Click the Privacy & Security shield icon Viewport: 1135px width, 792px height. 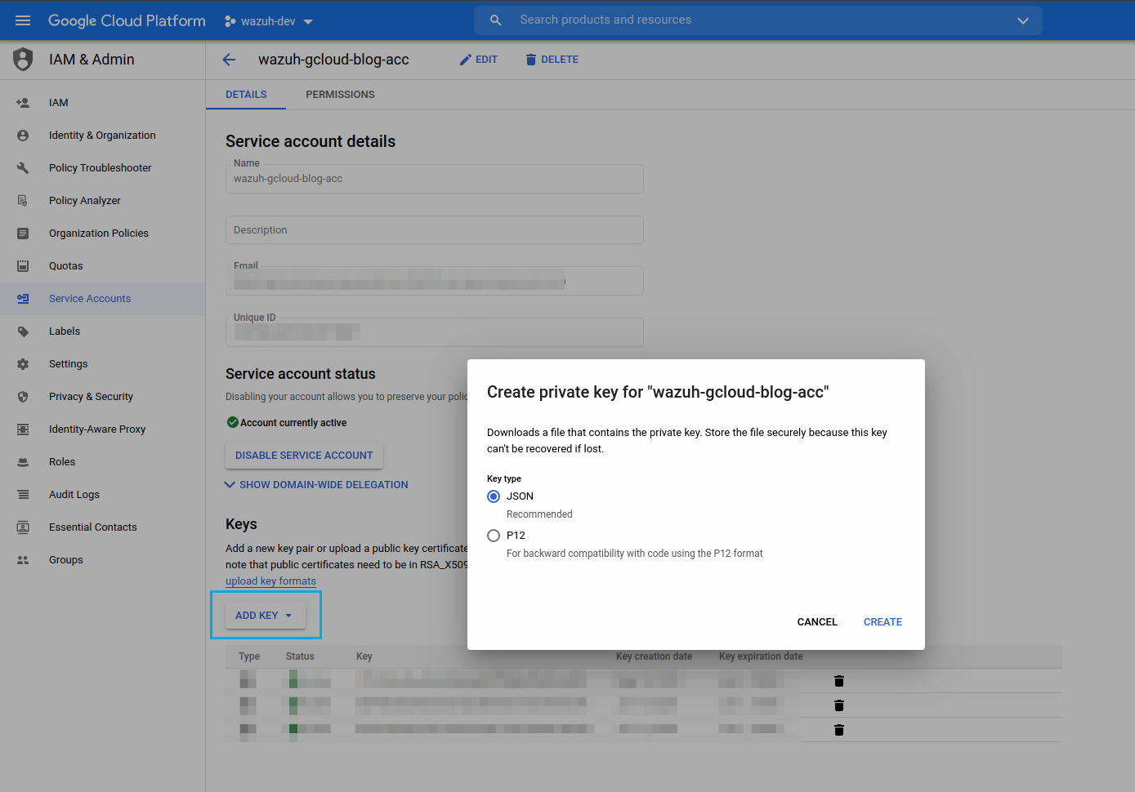[23, 397]
